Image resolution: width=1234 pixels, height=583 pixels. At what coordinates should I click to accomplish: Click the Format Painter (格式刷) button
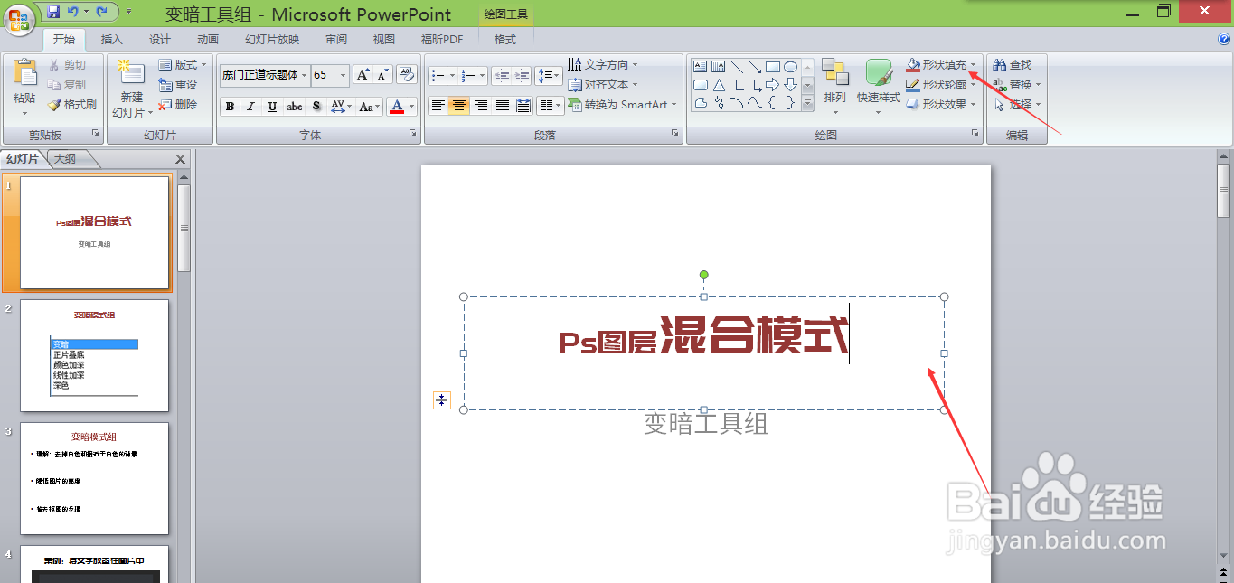coord(72,105)
